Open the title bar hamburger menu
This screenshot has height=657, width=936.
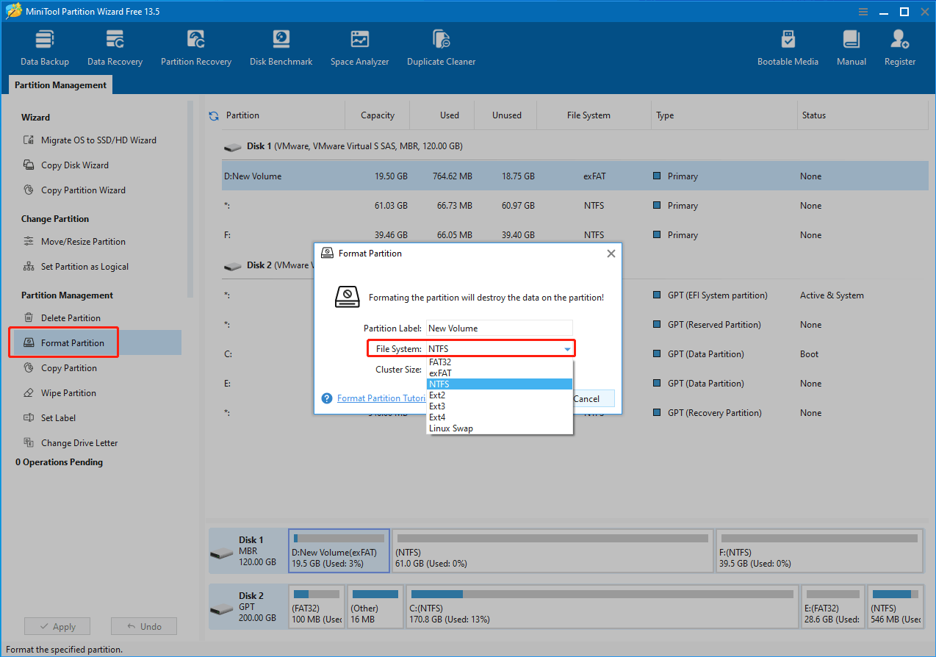tap(863, 12)
